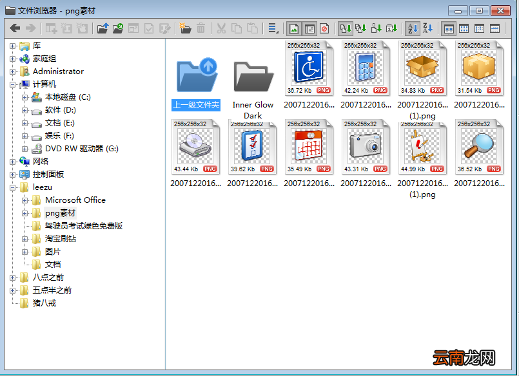
Task: Select the third sort option with green arrow
Action: [x=376, y=29]
